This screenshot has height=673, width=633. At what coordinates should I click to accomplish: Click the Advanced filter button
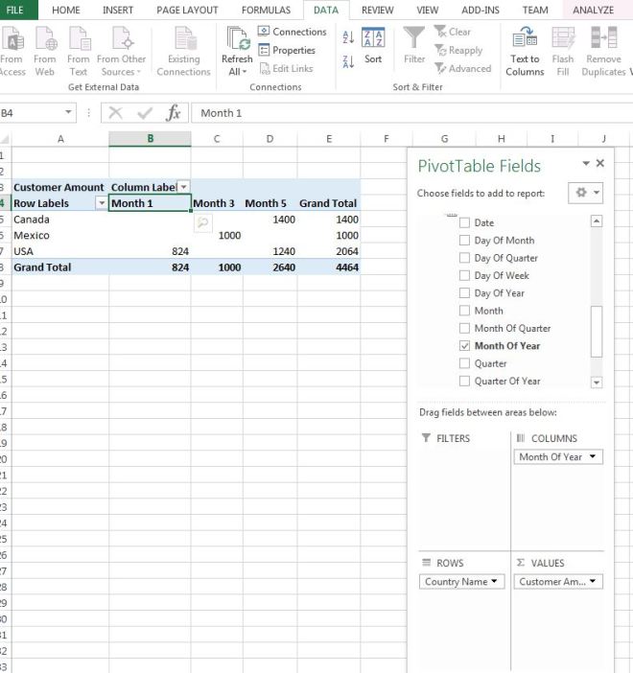(x=462, y=69)
